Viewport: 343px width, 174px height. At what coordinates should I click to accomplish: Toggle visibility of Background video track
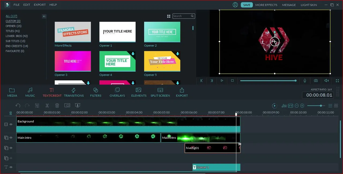click(x=11, y=124)
